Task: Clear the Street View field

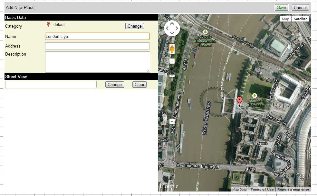Action: (x=139, y=85)
